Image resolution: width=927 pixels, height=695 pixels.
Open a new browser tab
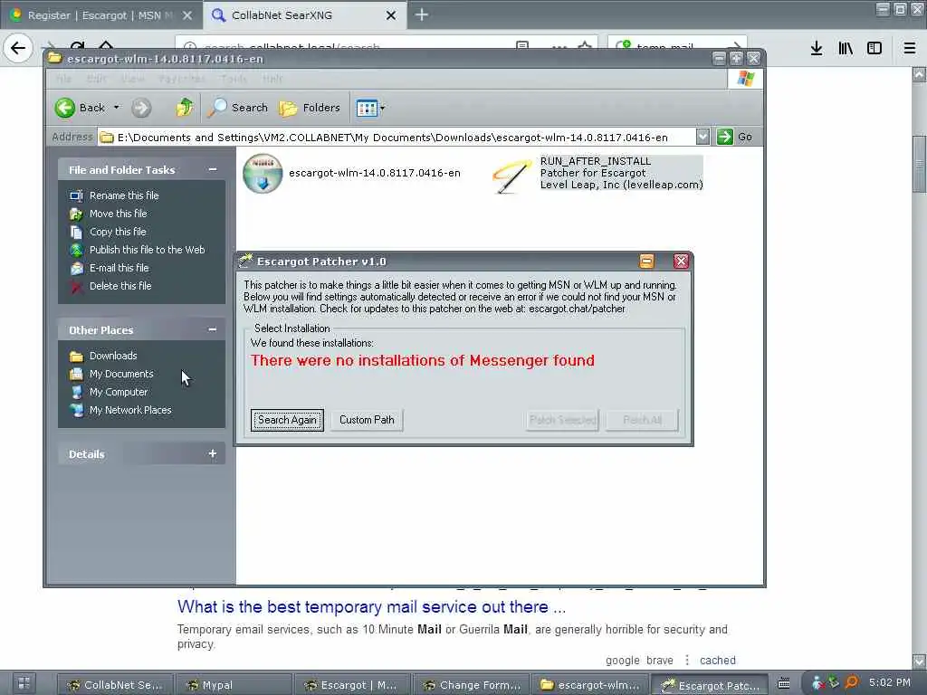(x=422, y=14)
